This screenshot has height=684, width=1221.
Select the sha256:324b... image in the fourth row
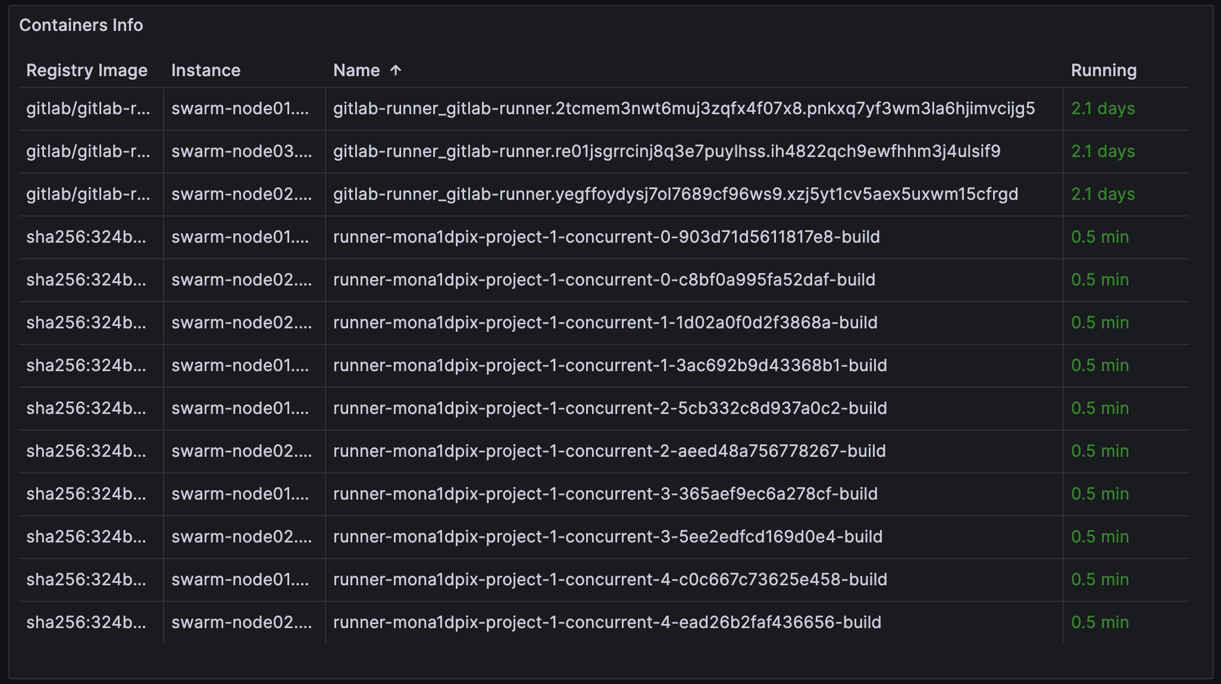click(88, 237)
